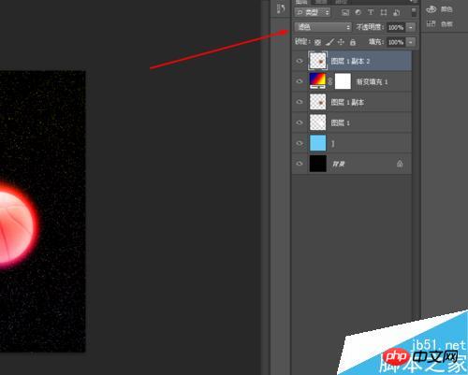The width and height of the screenshot is (468, 375).
Task: Expand the 填充 fill slider arrow
Action: pyautogui.click(x=411, y=42)
